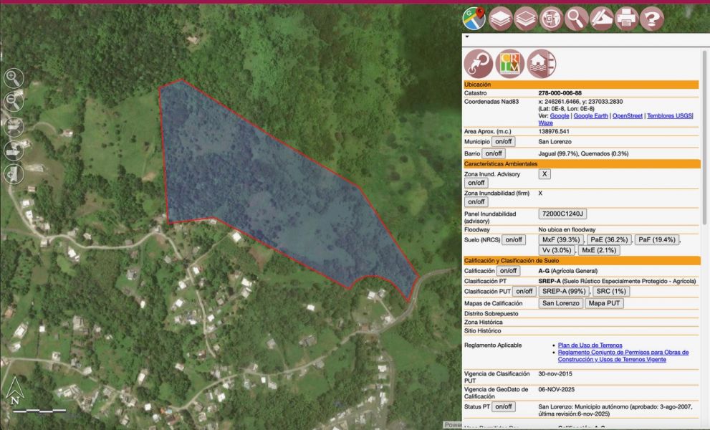Click the CRIM logo icon
710x430 pixels.
(x=509, y=63)
